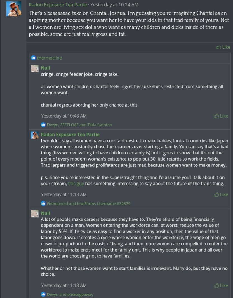Like the 11:13 AM reply

coord(221,194)
